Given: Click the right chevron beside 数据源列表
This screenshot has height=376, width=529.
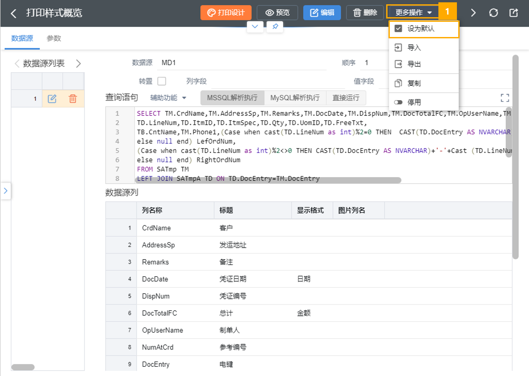Looking at the screenshot, I should tap(78, 63).
